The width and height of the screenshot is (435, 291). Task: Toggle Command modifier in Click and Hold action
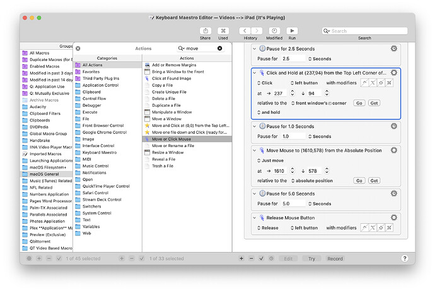(389, 83)
